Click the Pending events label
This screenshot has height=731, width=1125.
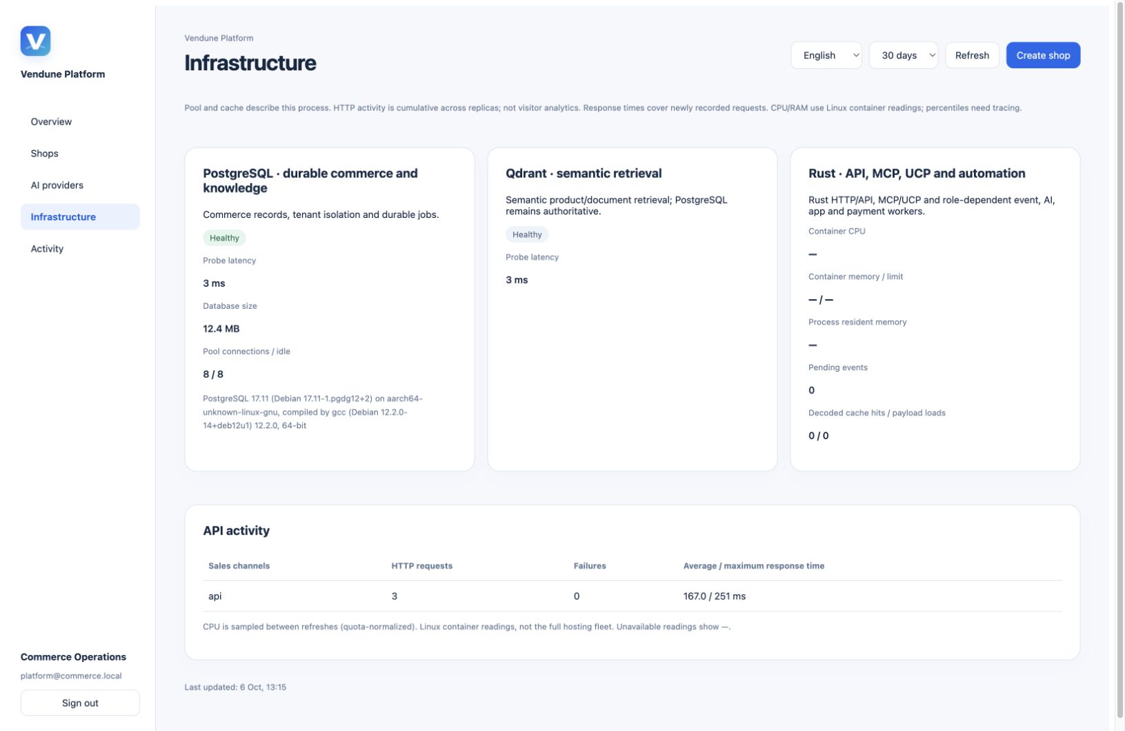838,368
